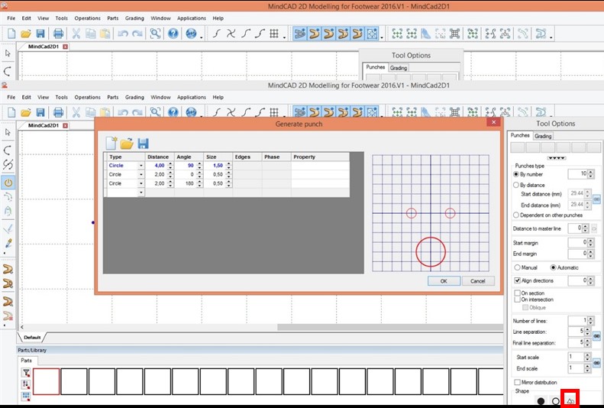Save punch with dialog's floppy disk icon

[x=143, y=144]
